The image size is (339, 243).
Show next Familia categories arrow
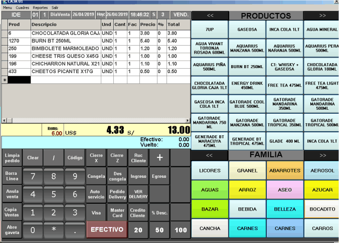tap(322, 155)
